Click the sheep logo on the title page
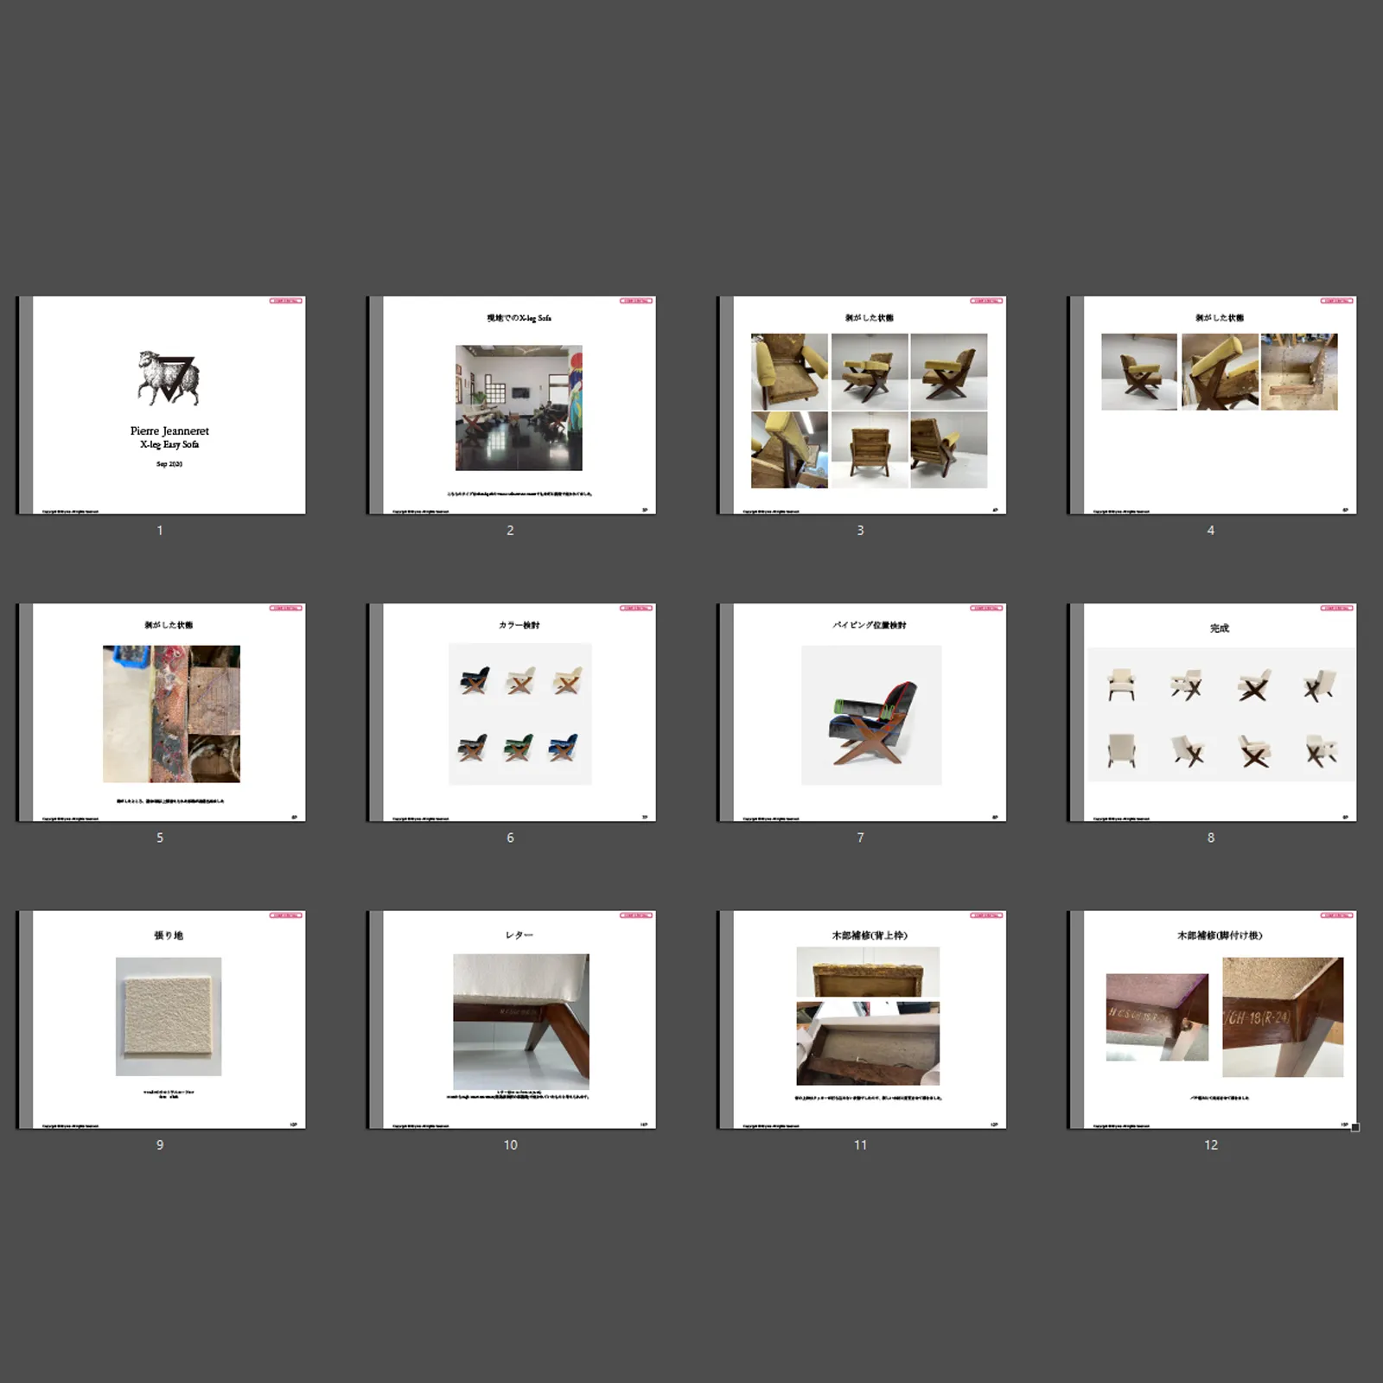Viewport: 1383px width, 1383px height. 169,378
